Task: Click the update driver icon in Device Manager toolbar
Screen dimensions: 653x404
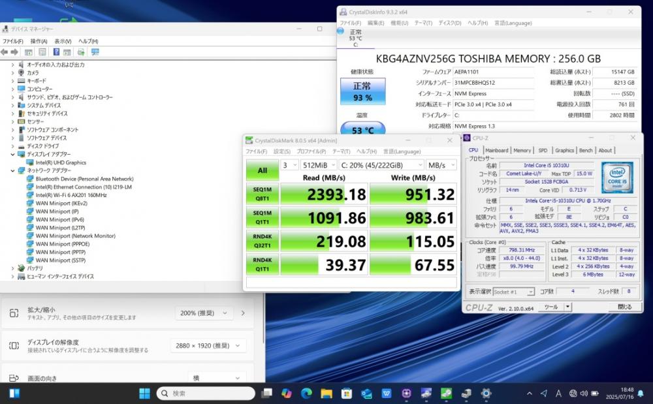Action: (81, 52)
